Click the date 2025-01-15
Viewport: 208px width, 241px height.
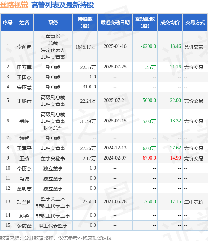[115, 121]
